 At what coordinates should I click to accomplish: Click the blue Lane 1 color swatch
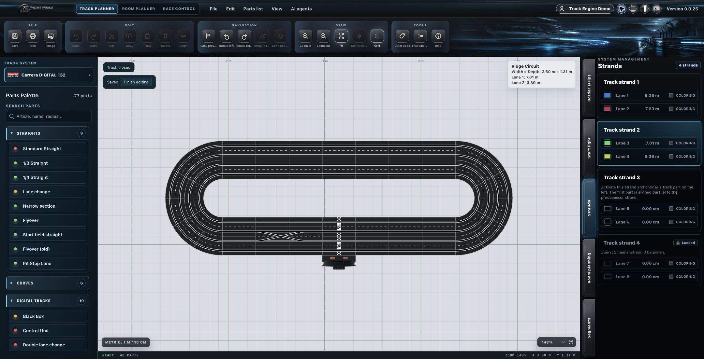click(608, 95)
